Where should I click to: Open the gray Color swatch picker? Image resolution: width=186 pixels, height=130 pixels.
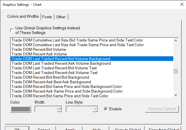point(20,109)
